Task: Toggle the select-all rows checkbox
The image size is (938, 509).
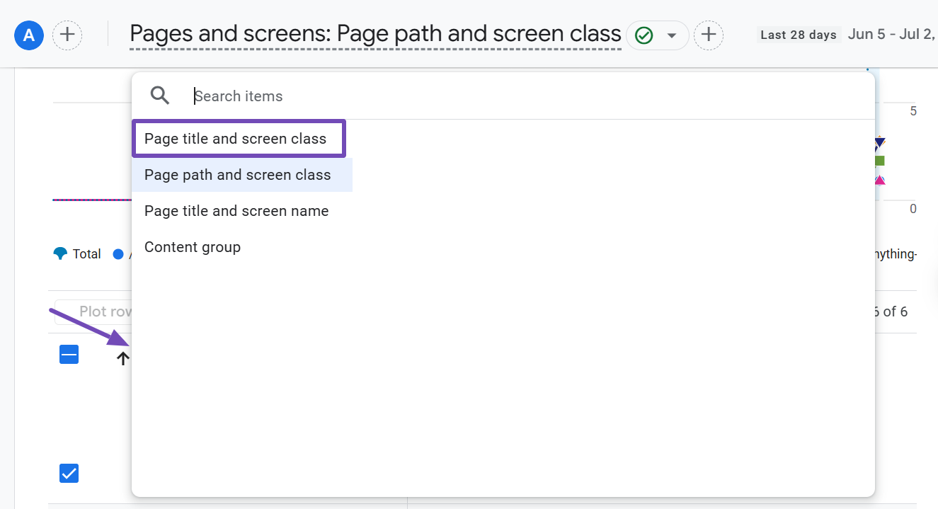Action: (69, 355)
